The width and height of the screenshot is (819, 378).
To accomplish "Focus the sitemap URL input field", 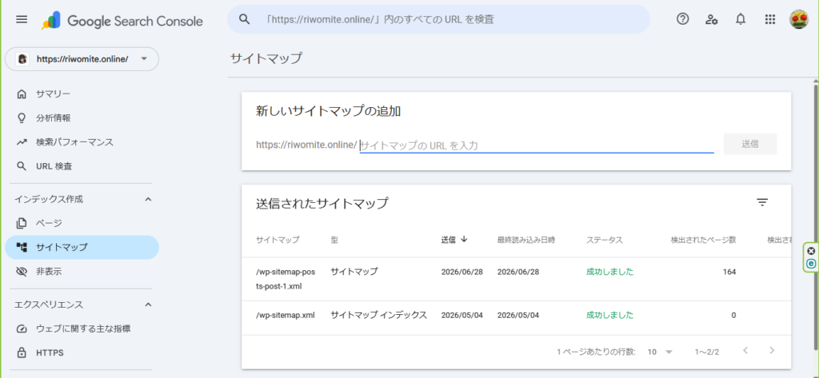I will coord(537,145).
